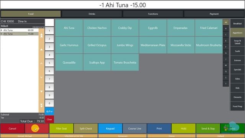The image size is (245, 138).
Task: Add Crabby Dip to the check
Action: [x=125, y=28]
